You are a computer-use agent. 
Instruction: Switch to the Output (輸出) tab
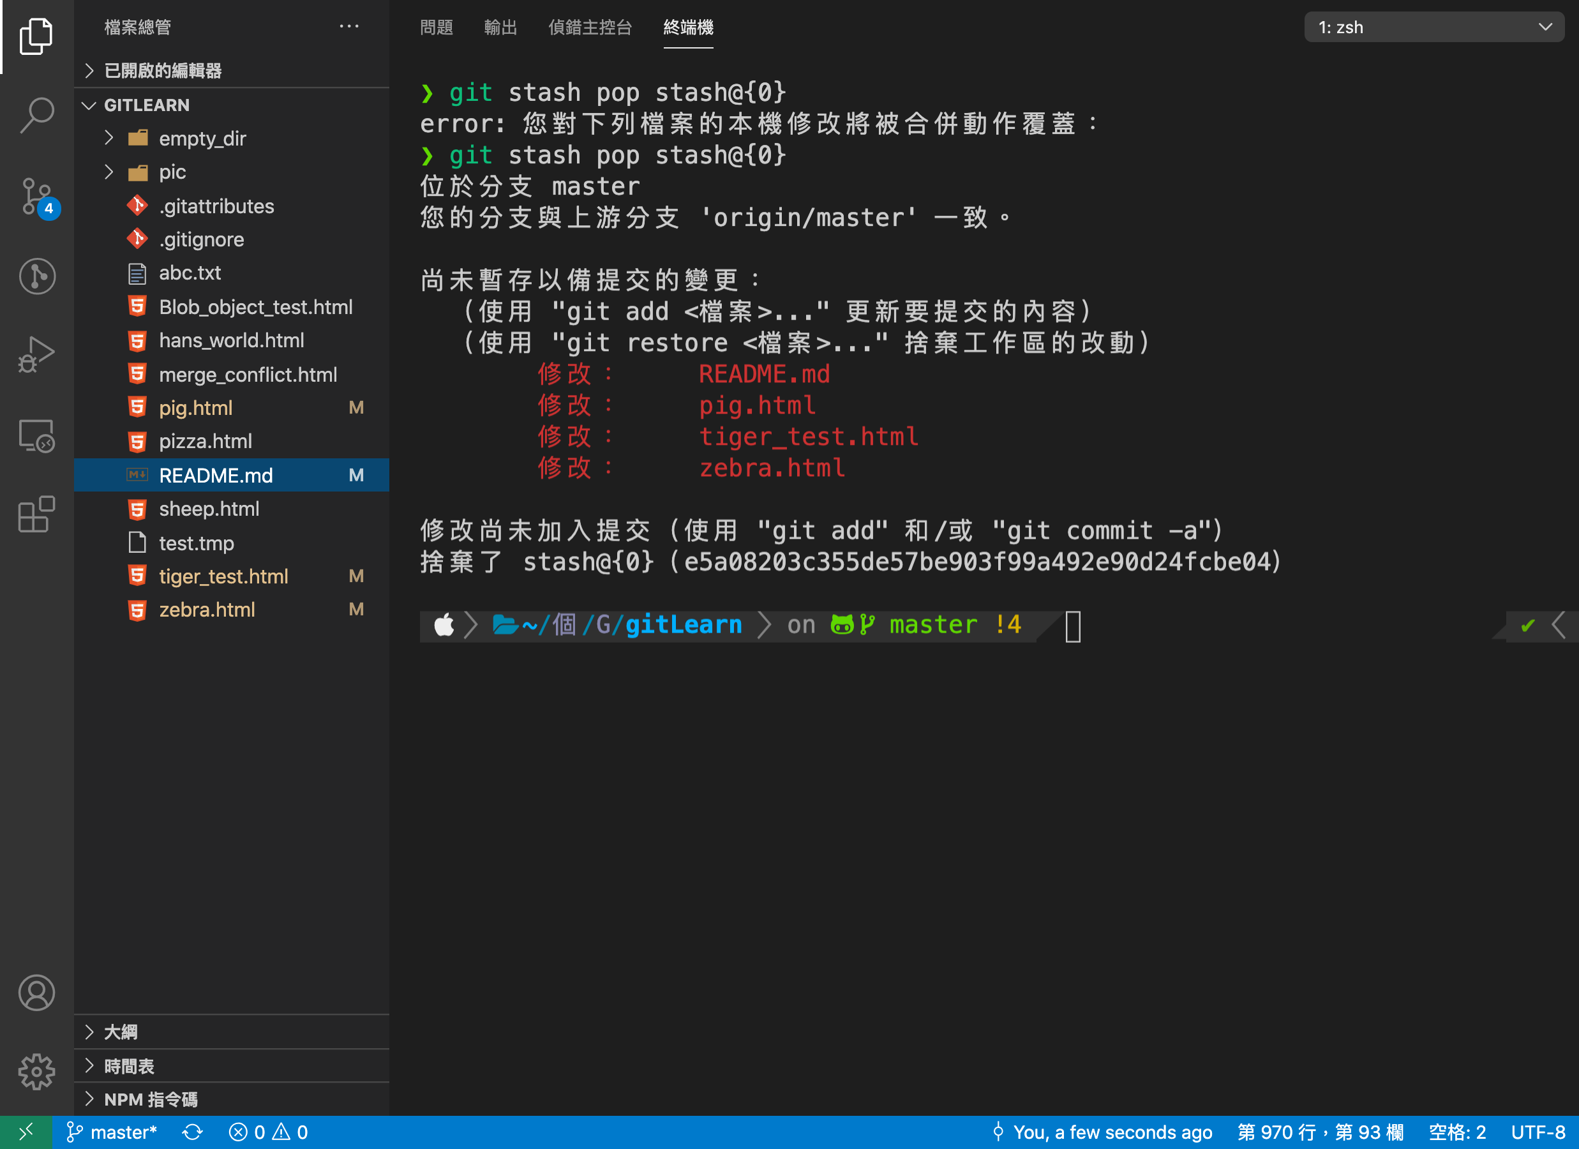coord(500,27)
